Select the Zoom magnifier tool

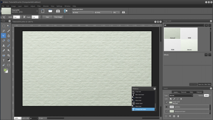(x=9, y=55)
